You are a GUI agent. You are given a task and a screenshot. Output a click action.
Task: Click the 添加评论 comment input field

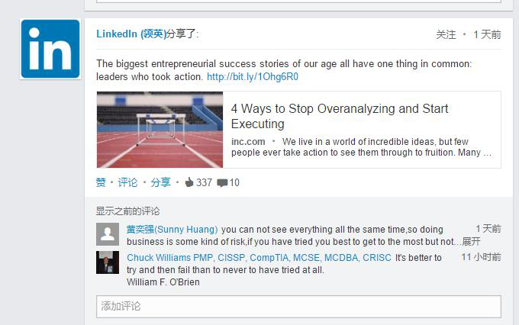point(298,306)
